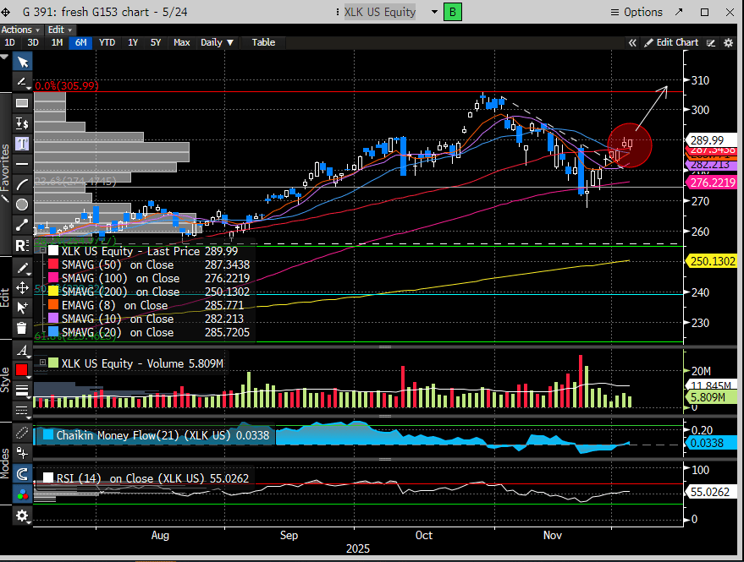Click the red SMAVG (50) legend swatch
744x562 pixels.
(53, 265)
